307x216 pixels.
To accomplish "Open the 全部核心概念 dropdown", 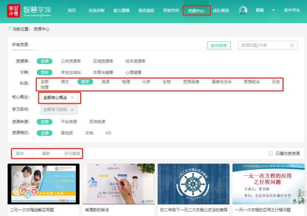I will (x=59, y=98).
